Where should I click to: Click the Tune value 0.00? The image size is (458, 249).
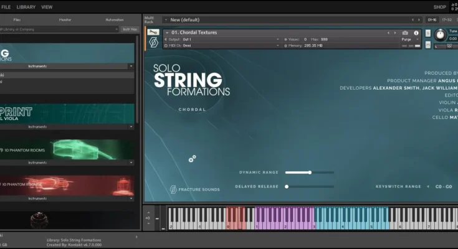point(453,39)
